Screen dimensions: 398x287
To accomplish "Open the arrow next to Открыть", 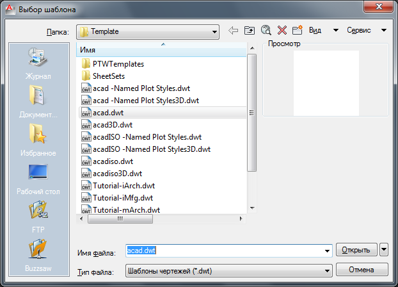I will tap(384, 250).
